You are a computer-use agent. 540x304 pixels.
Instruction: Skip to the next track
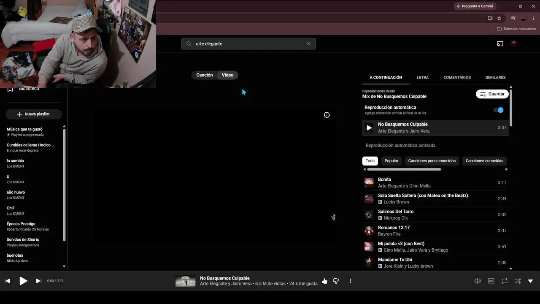(x=39, y=281)
